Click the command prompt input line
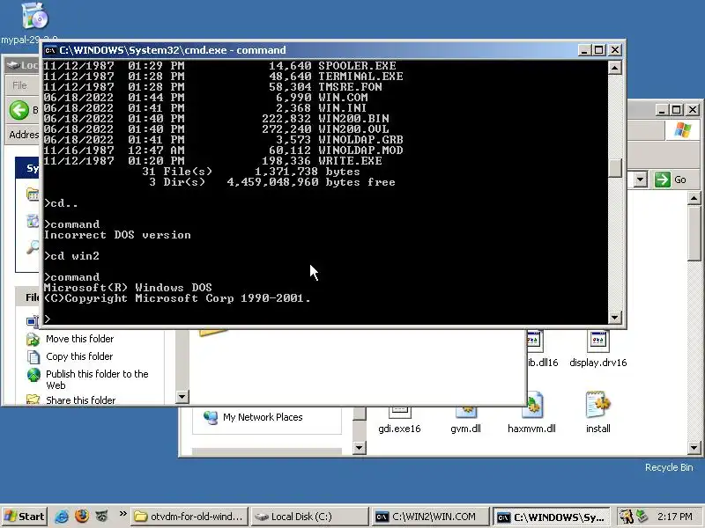This screenshot has height=528, width=705. pos(325,319)
